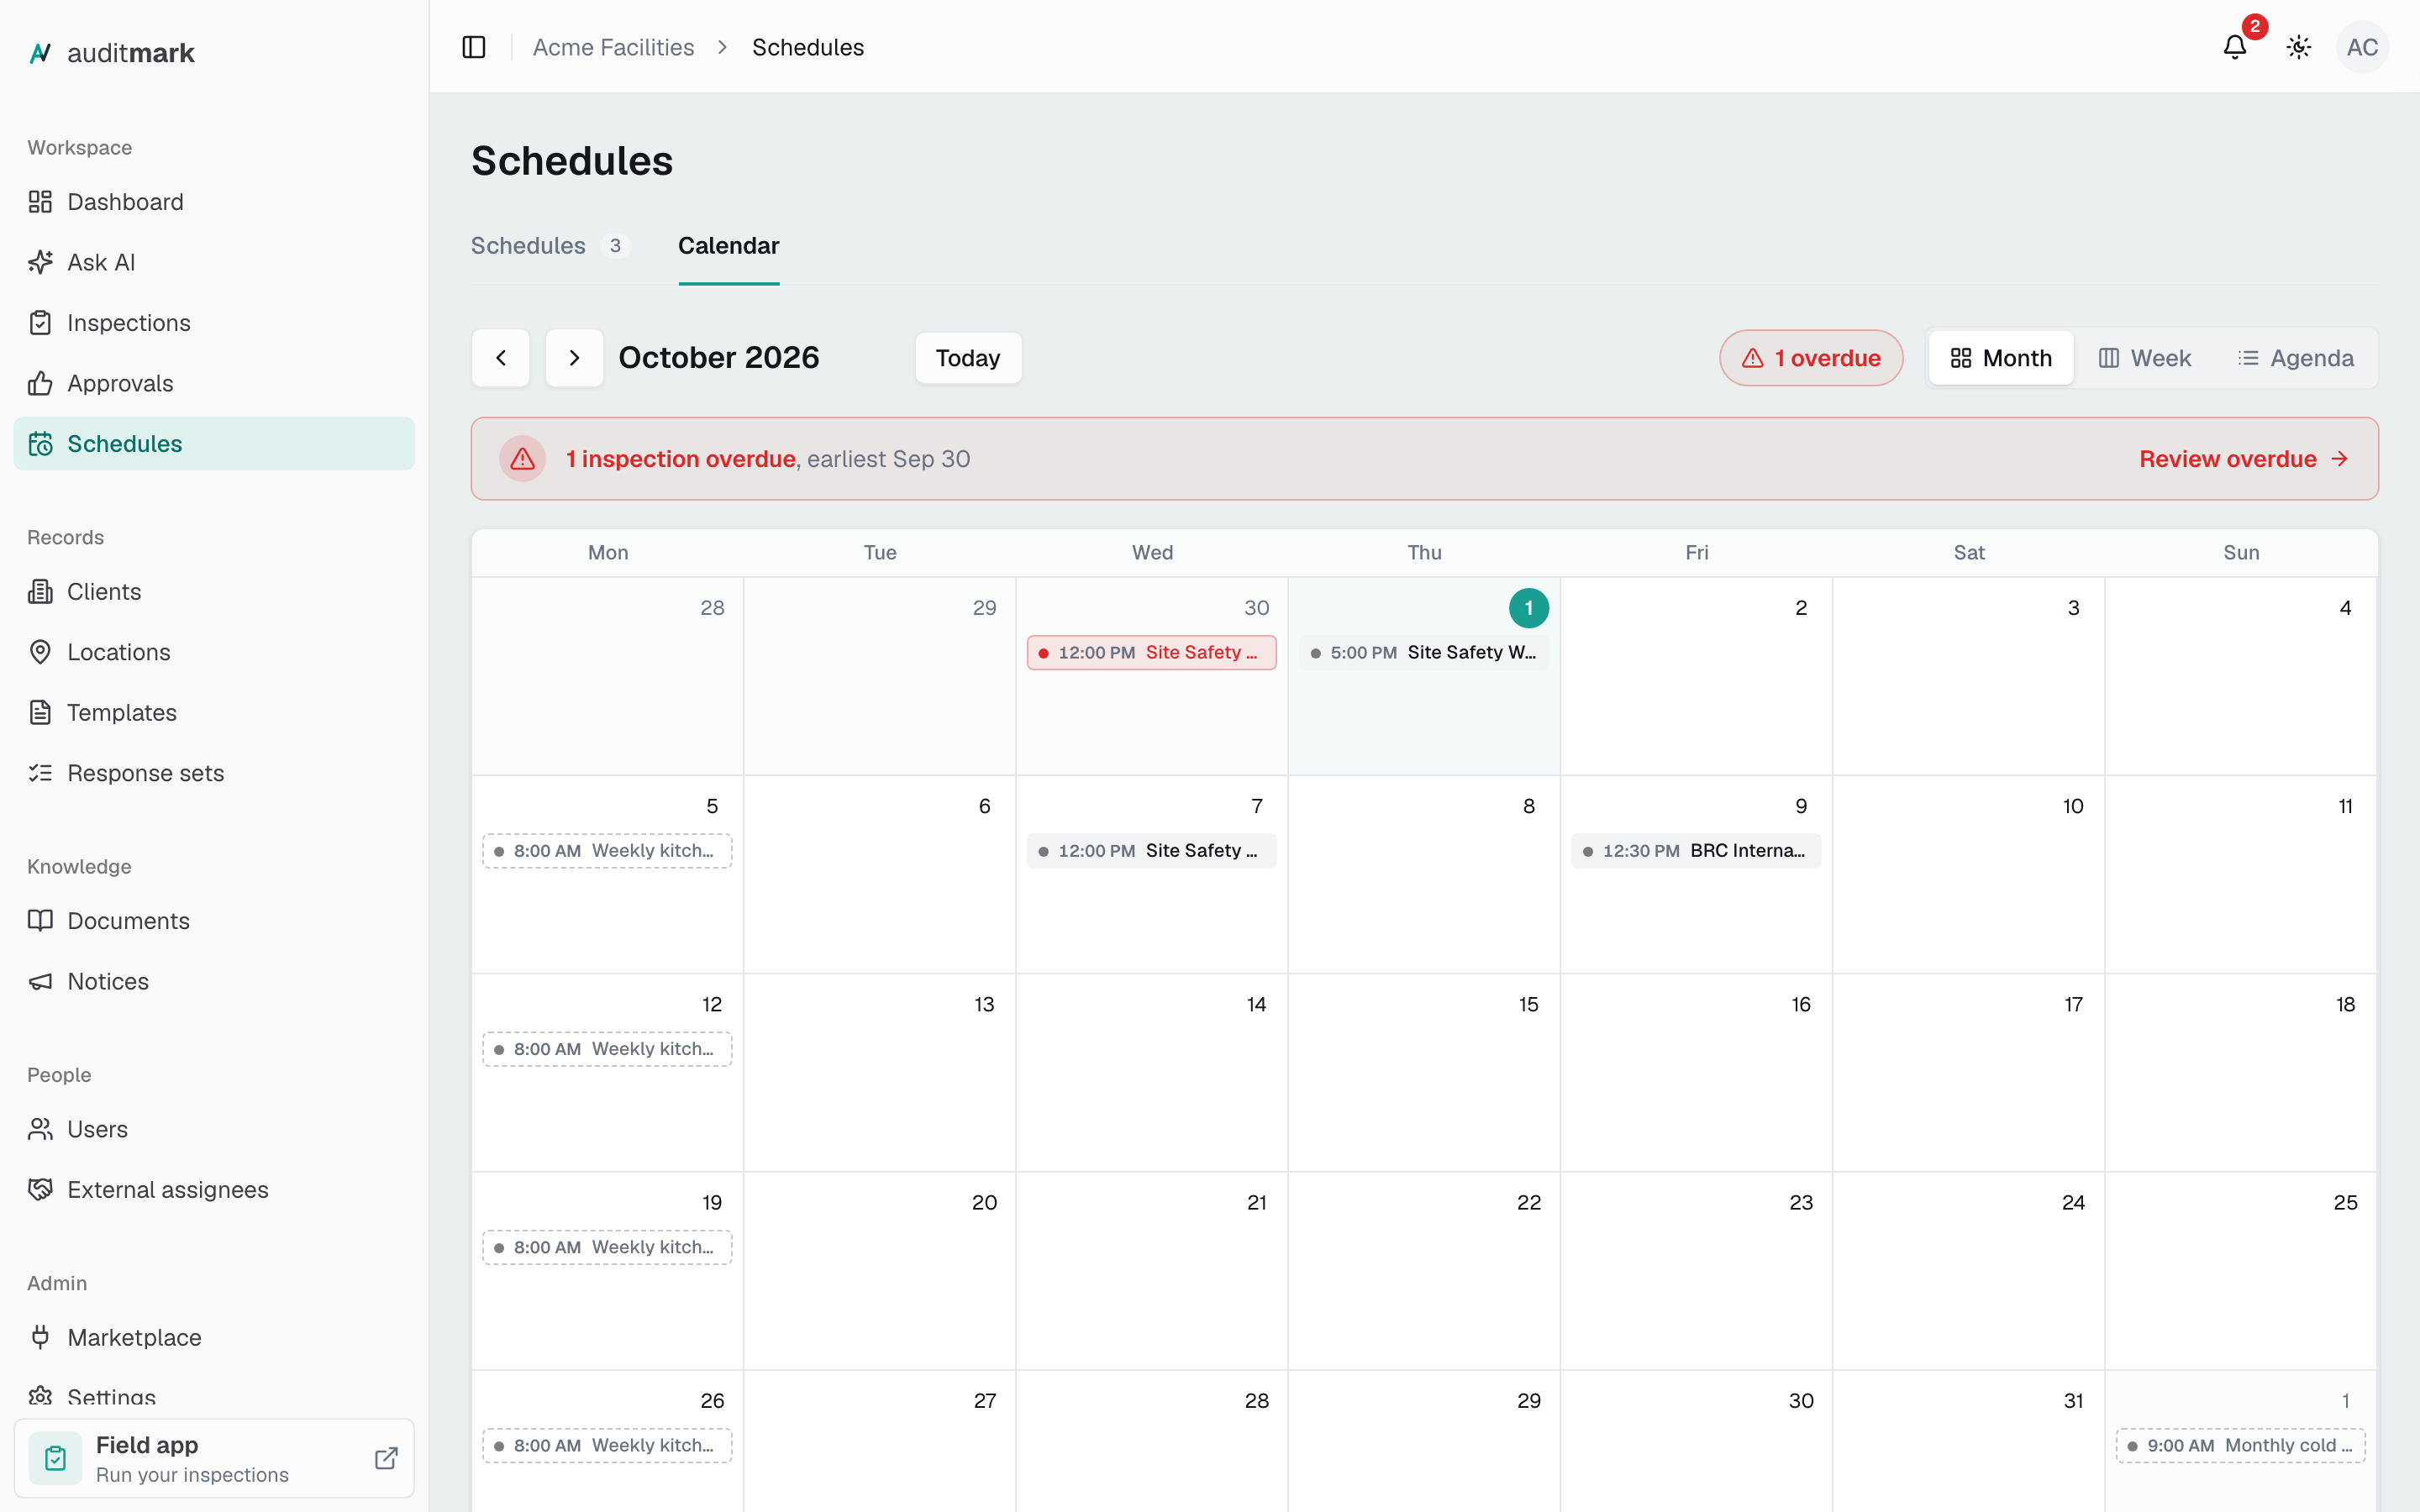Open Response sets list item
The width and height of the screenshot is (2420, 1512).
click(214, 773)
